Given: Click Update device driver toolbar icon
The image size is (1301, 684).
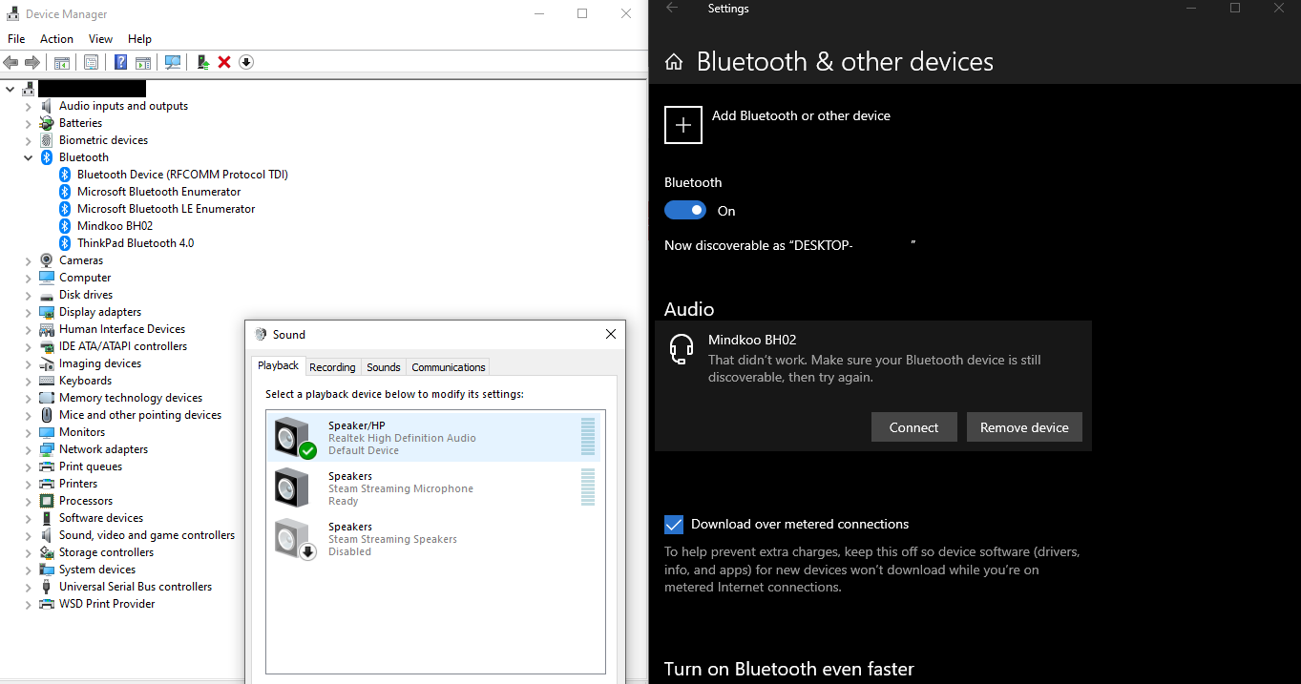Looking at the screenshot, I should pyautogui.click(x=202, y=62).
